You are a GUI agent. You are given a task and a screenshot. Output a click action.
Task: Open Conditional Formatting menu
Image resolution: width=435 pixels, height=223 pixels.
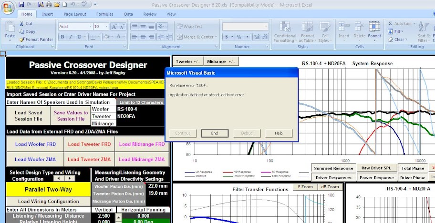tap(285, 31)
